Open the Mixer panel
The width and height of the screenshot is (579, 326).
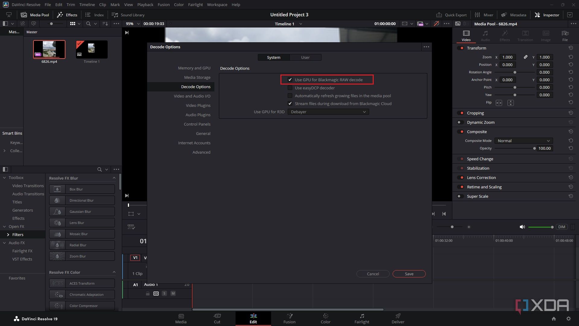tap(484, 14)
